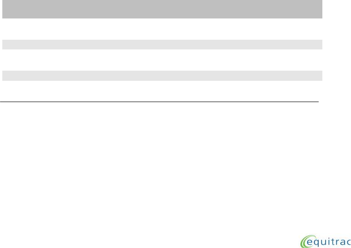Screen dimensions: 351x248
Task: Click the letter "e" inside the green swoosh
Action: tap(309, 242)
